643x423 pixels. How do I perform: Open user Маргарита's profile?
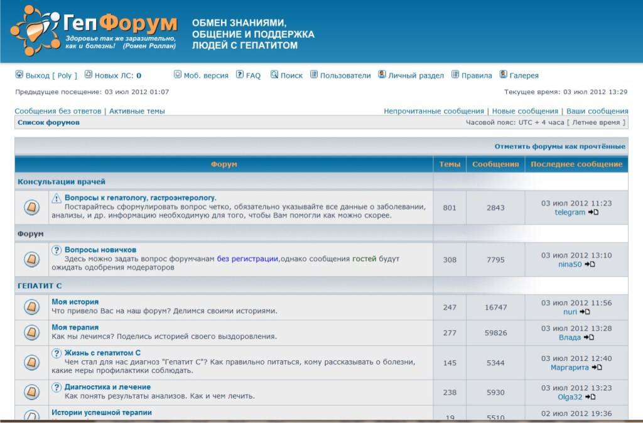coord(570,367)
